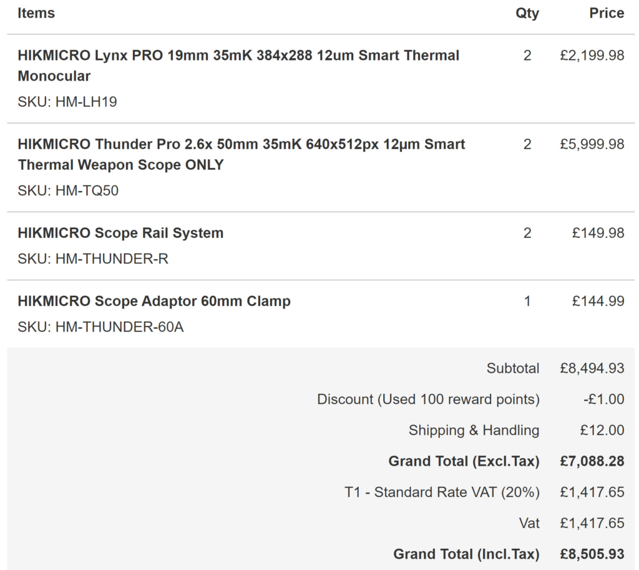The width and height of the screenshot is (639, 570).
Task: Click Grand Total (Incl.Tax) amount £8,505.93
Action: tap(592, 554)
